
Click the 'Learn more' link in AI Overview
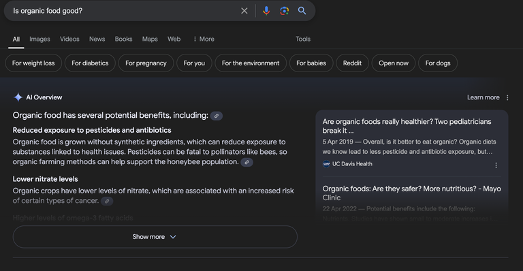click(483, 97)
